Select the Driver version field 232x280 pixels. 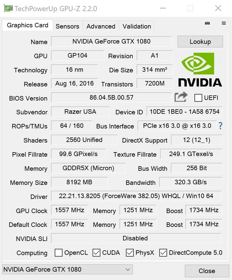(136, 196)
